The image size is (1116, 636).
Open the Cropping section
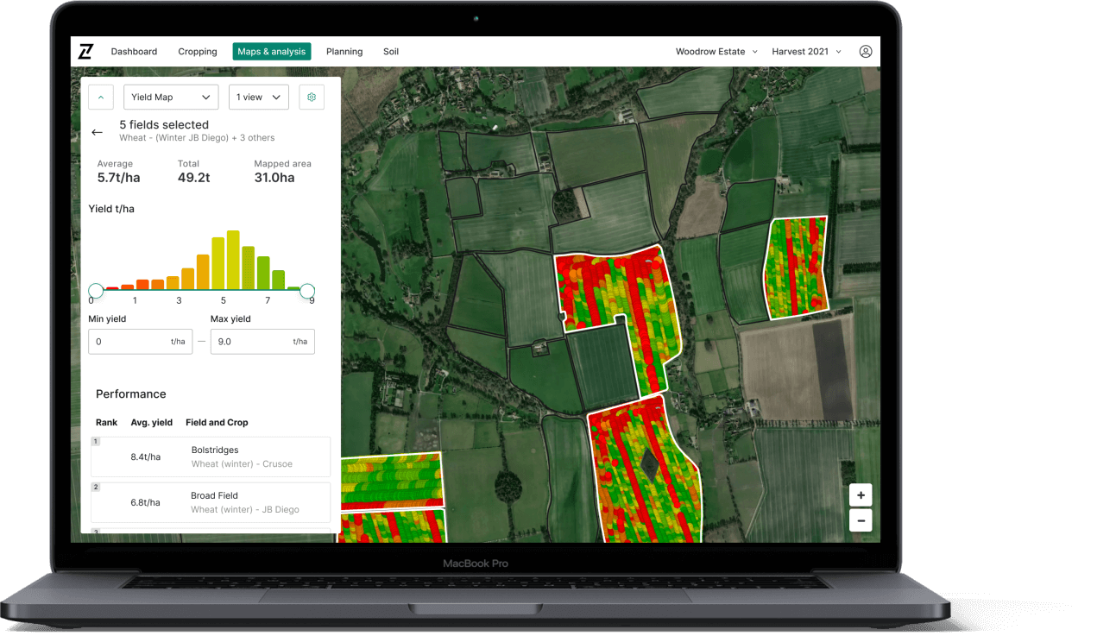click(x=197, y=51)
